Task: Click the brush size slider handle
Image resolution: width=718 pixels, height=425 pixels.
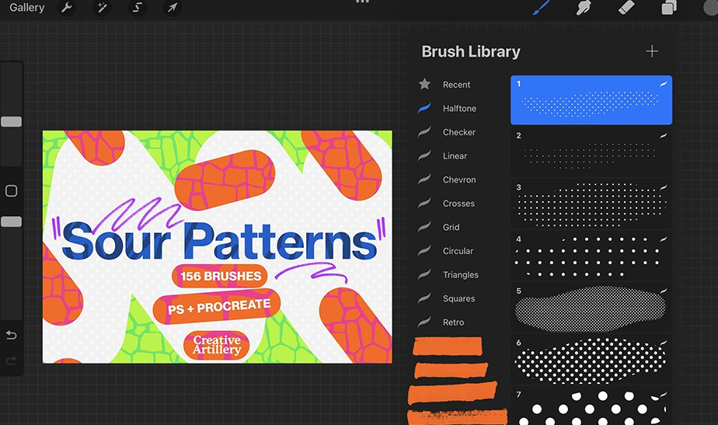Action: point(12,122)
